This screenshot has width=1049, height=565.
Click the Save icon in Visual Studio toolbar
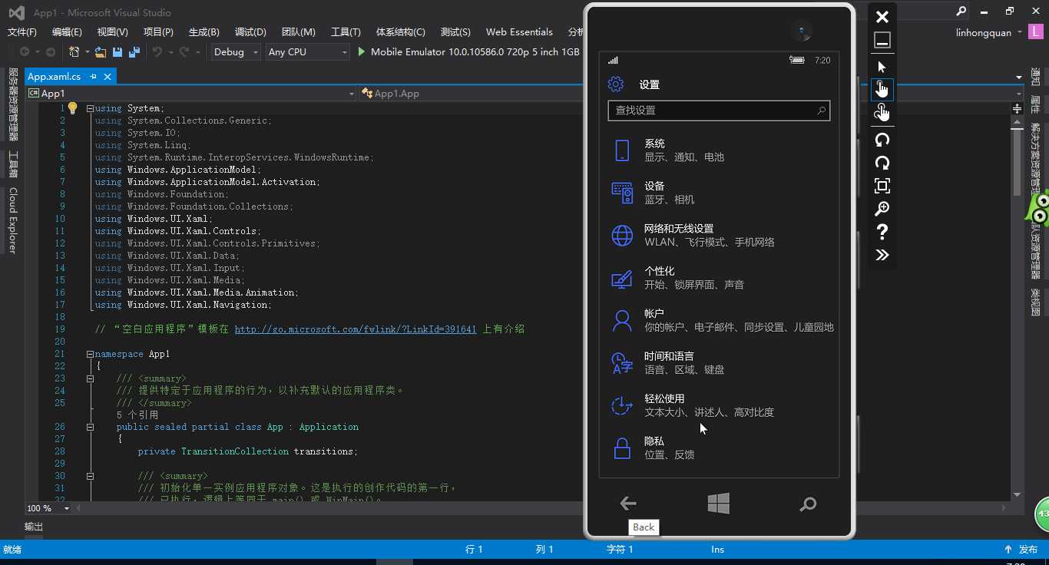pyautogui.click(x=117, y=52)
